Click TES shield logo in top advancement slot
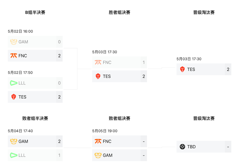Image resolution: width=252 pixels, height=163 pixels. point(182,69)
